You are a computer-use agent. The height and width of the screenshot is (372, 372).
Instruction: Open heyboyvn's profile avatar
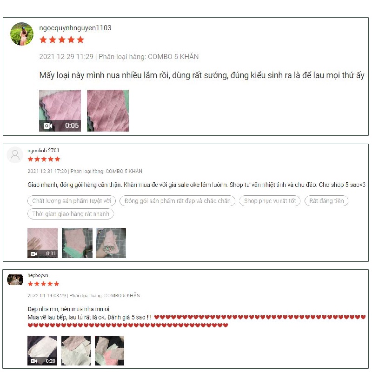[15, 279]
